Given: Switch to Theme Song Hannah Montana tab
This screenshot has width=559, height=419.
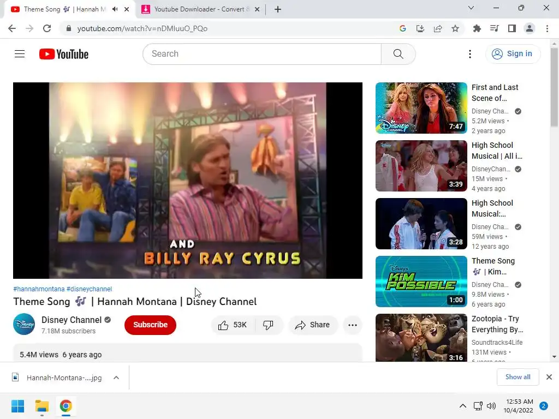Looking at the screenshot, I should click(64, 9).
